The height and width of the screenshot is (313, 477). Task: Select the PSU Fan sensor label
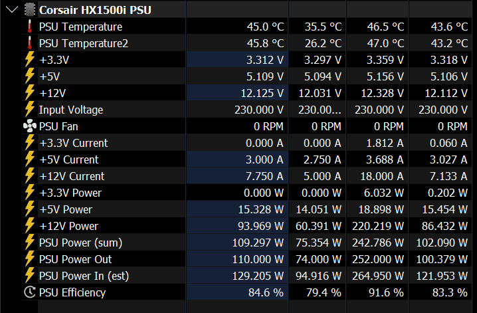(x=58, y=126)
